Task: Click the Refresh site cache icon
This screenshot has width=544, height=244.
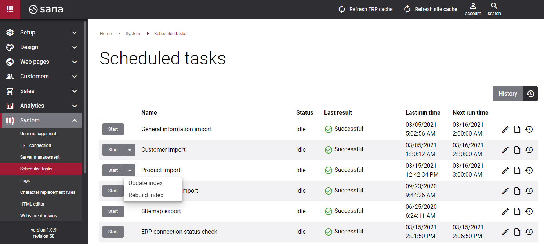Action: pos(407,9)
